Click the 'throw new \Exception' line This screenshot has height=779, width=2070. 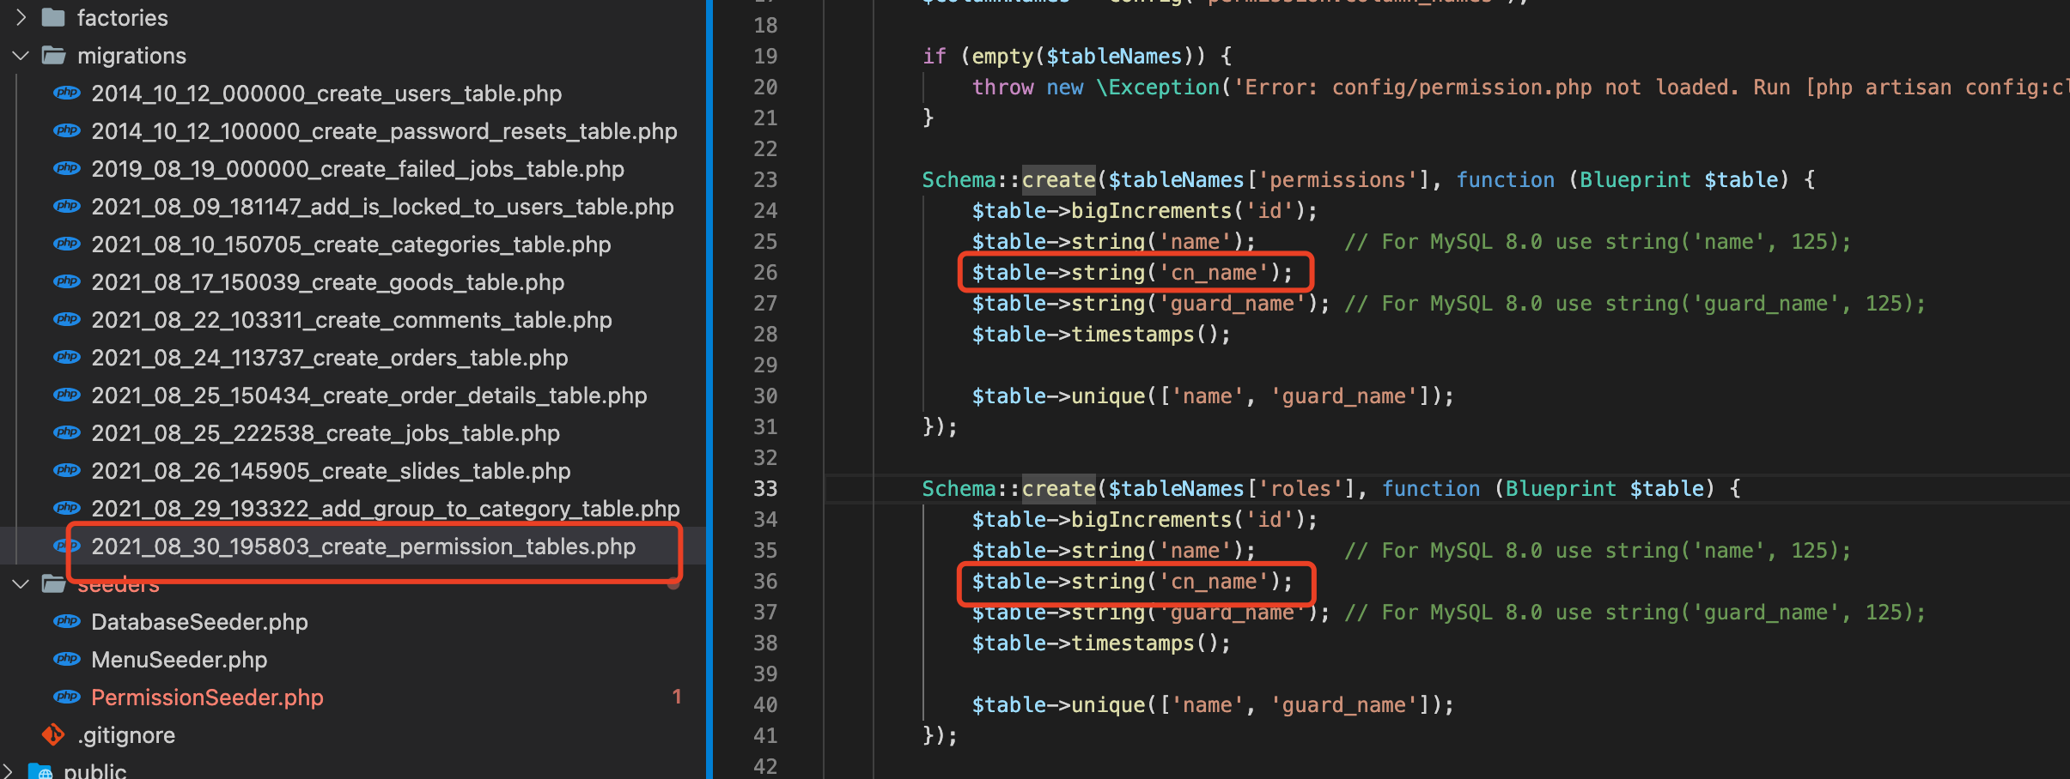tap(1520, 87)
